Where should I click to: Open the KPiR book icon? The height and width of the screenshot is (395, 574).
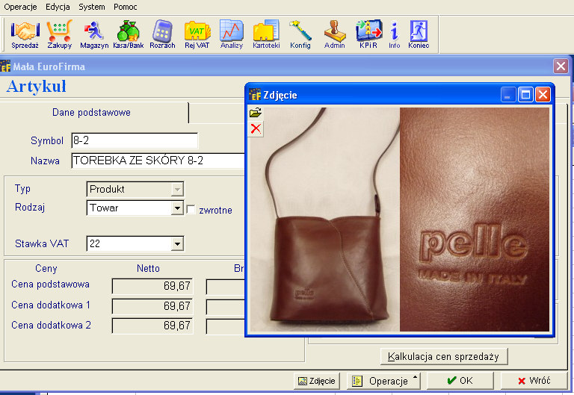(368, 35)
